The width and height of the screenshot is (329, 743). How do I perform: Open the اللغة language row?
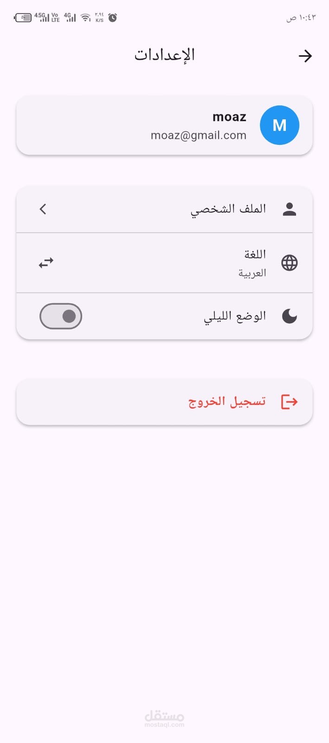pyautogui.click(x=164, y=263)
